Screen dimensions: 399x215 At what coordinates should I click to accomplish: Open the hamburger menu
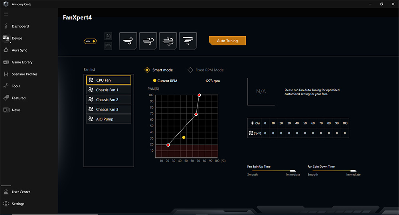click(x=6, y=14)
